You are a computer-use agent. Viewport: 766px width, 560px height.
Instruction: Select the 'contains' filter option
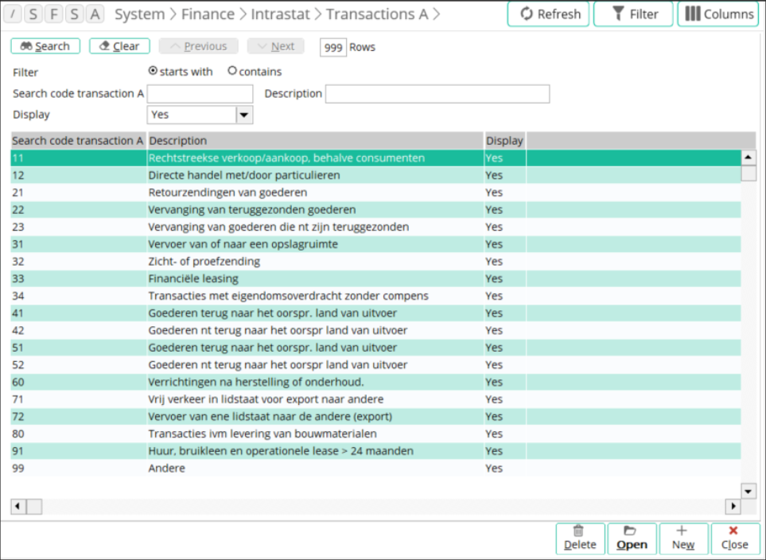click(232, 71)
